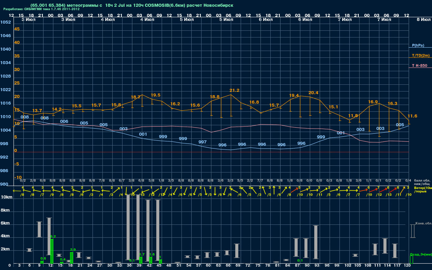
Task: Click the peak temperature value 21.2
Action: coord(234,90)
